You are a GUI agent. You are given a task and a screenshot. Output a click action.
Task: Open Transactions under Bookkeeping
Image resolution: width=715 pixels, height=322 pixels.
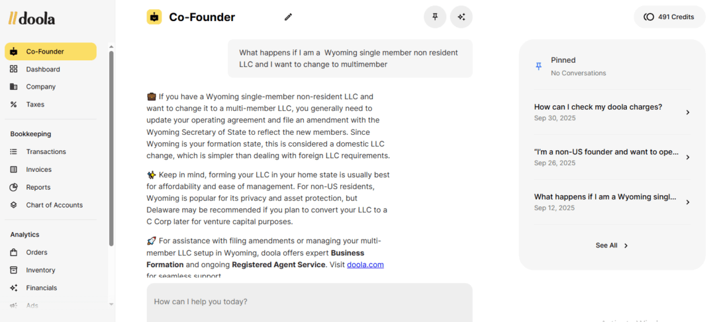click(x=46, y=151)
